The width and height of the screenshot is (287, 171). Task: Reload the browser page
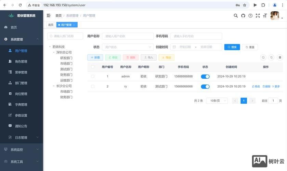coord(20,5)
